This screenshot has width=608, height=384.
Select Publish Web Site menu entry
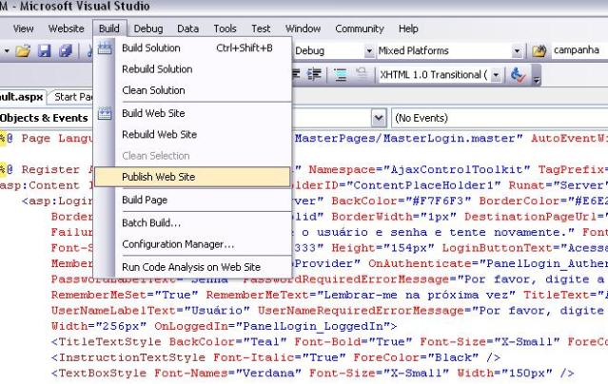pos(158,177)
